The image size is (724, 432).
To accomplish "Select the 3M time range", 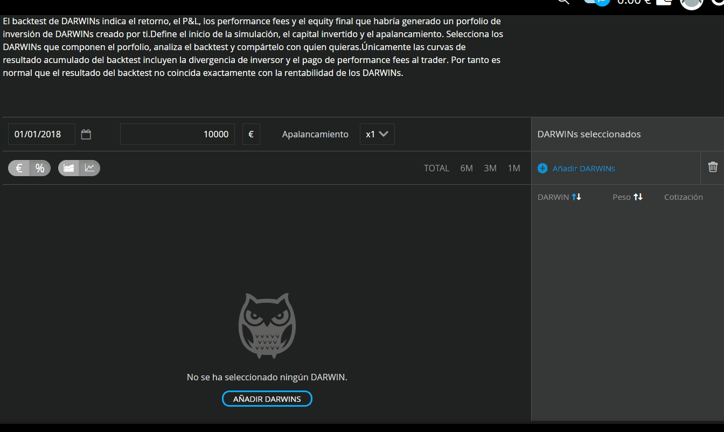I will (x=490, y=168).
